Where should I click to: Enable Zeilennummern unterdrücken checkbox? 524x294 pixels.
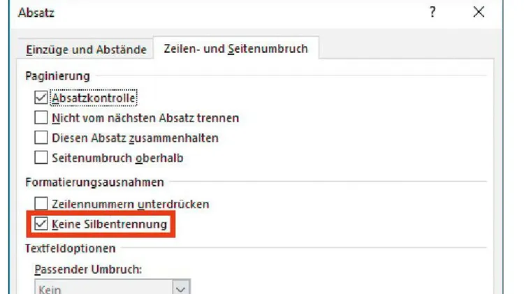(41, 203)
